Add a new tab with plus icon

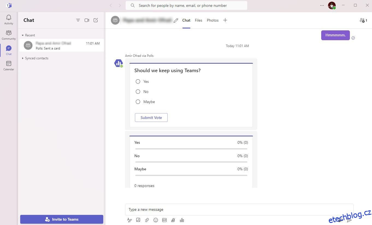point(225,20)
